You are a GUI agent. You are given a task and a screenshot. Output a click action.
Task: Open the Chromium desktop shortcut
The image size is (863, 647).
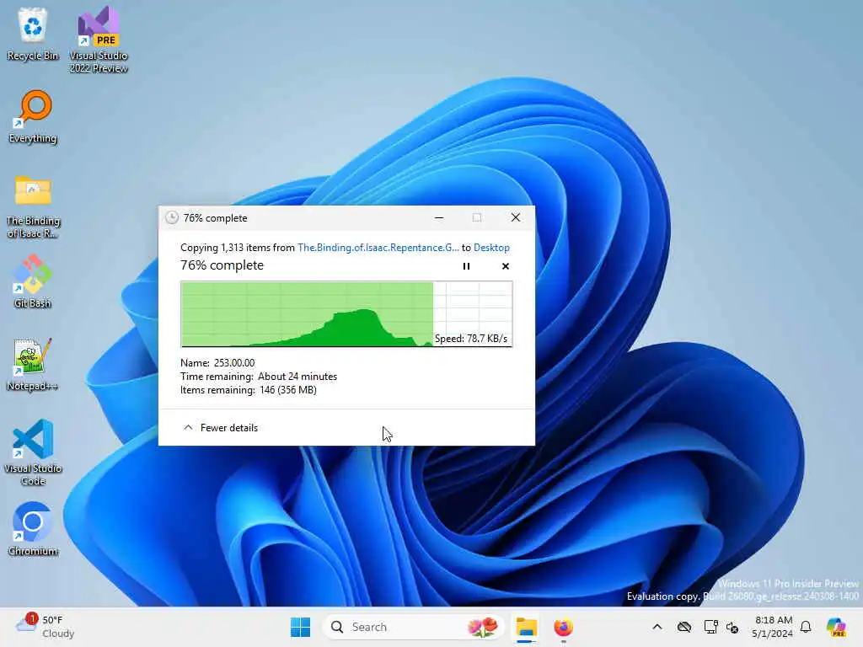coord(33,529)
